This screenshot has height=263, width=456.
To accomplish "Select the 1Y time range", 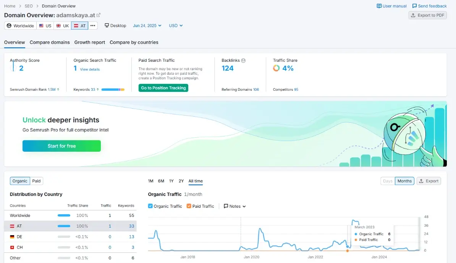I will coord(171,181).
